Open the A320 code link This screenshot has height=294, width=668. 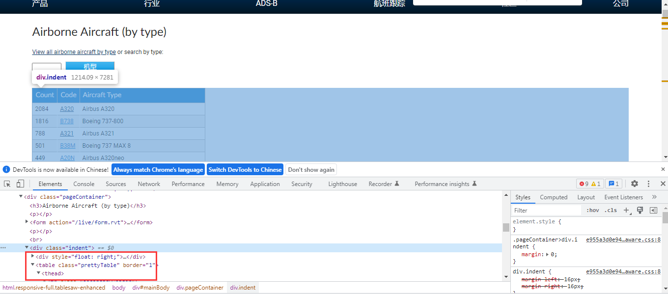[67, 108]
